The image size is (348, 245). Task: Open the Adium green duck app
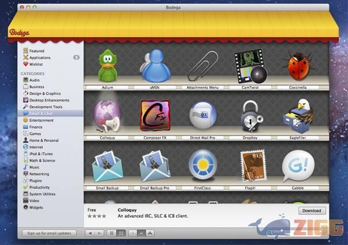coord(107,65)
